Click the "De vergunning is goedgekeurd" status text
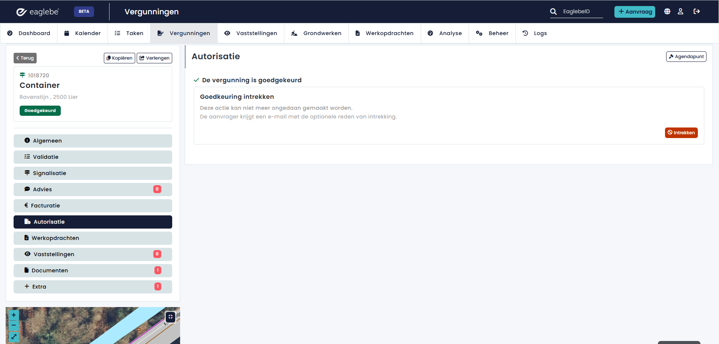 tap(252, 80)
